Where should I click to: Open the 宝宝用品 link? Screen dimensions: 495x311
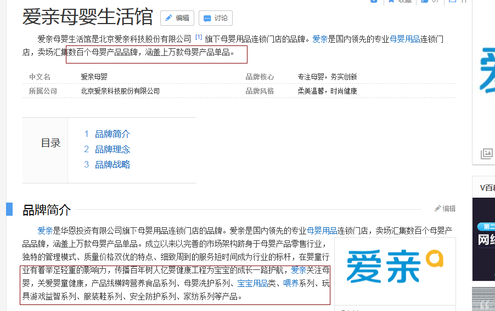252,283
